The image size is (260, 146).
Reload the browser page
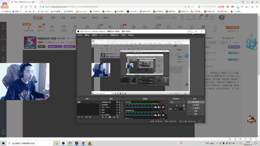point(21,7)
